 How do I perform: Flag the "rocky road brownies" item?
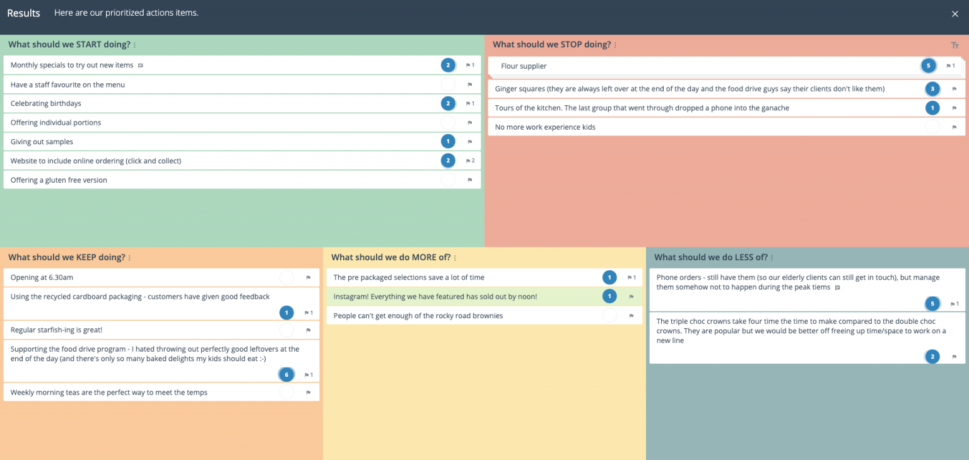point(631,315)
